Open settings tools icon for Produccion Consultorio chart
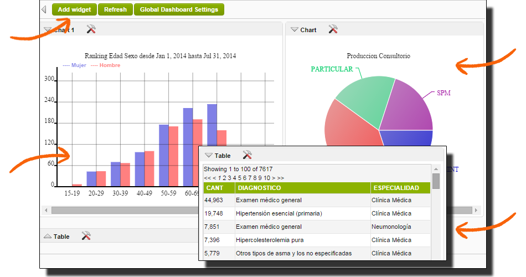526x277 pixels. pyautogui.click(x=333, y=29)
